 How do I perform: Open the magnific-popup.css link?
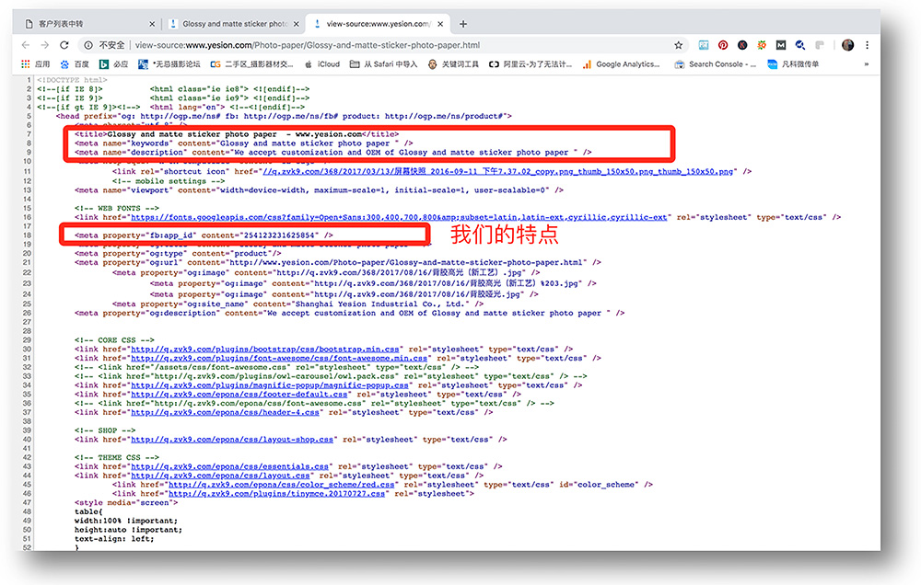270,385
